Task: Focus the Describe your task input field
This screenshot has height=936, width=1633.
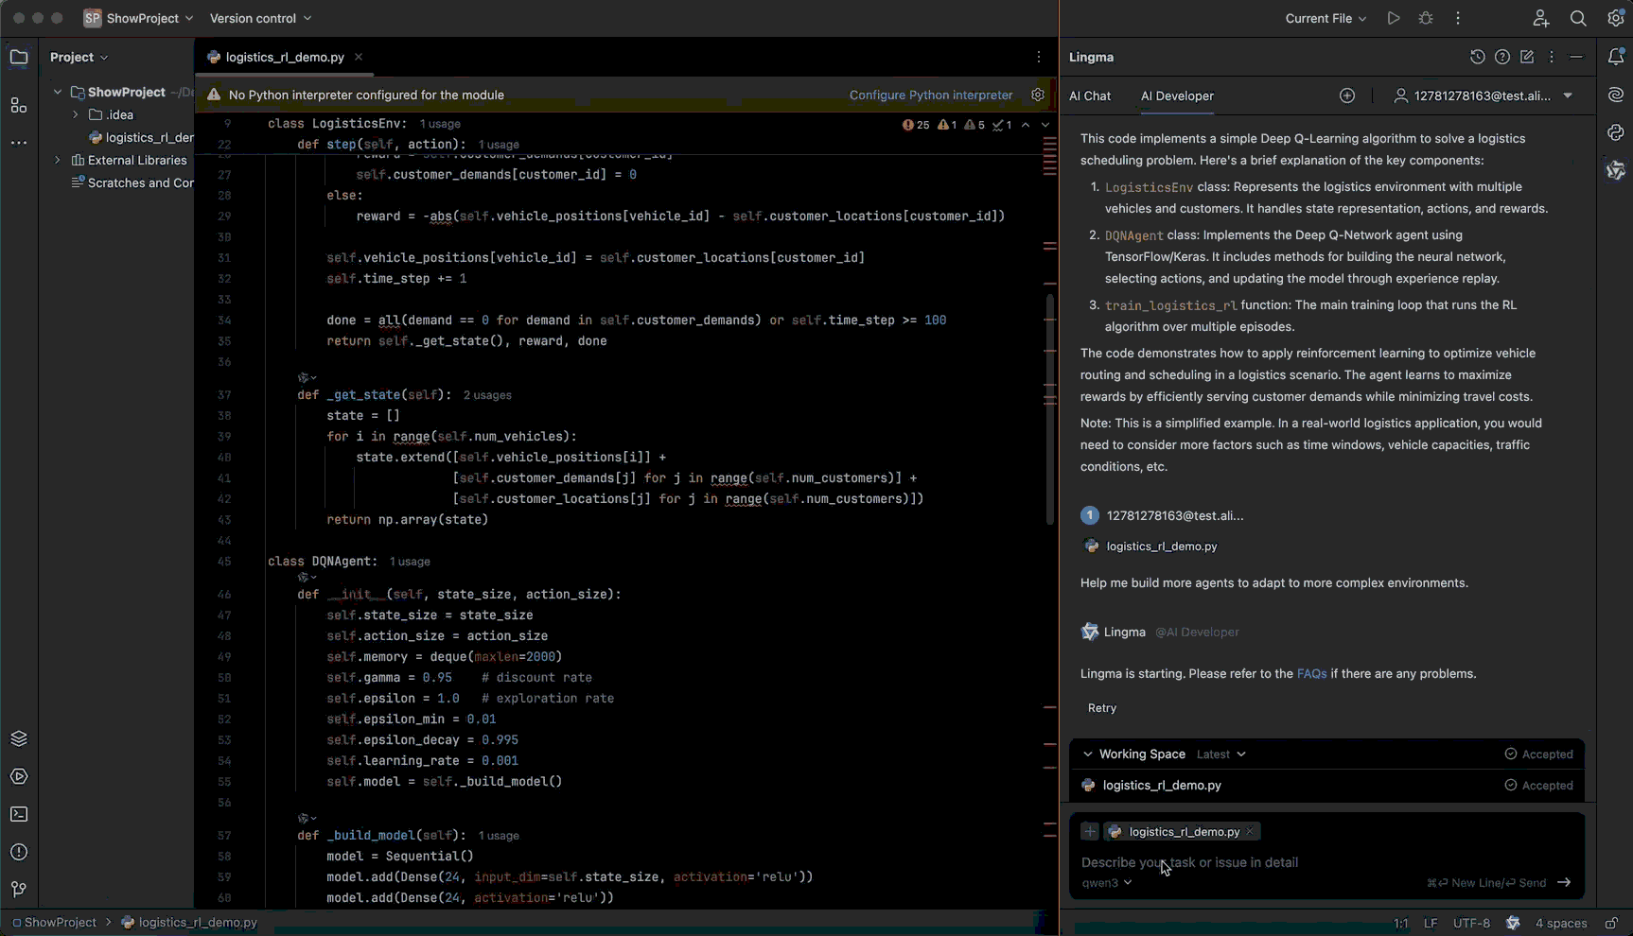Action: pyautogui.click(x=1325, y=862)
